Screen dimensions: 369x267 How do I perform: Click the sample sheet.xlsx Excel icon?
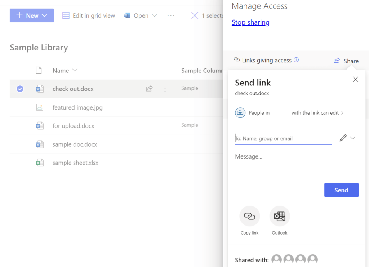pyautogui.click(x=40, y=163)
